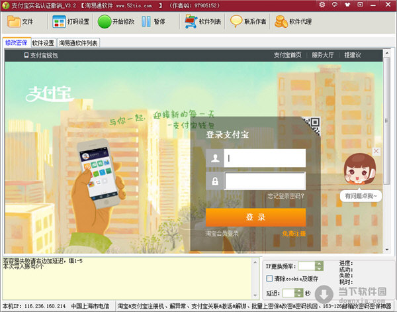Click the browser panel scroll up arrow
Image resolution: width=397 pixels, height=312 pixels.
click(386, 53)
